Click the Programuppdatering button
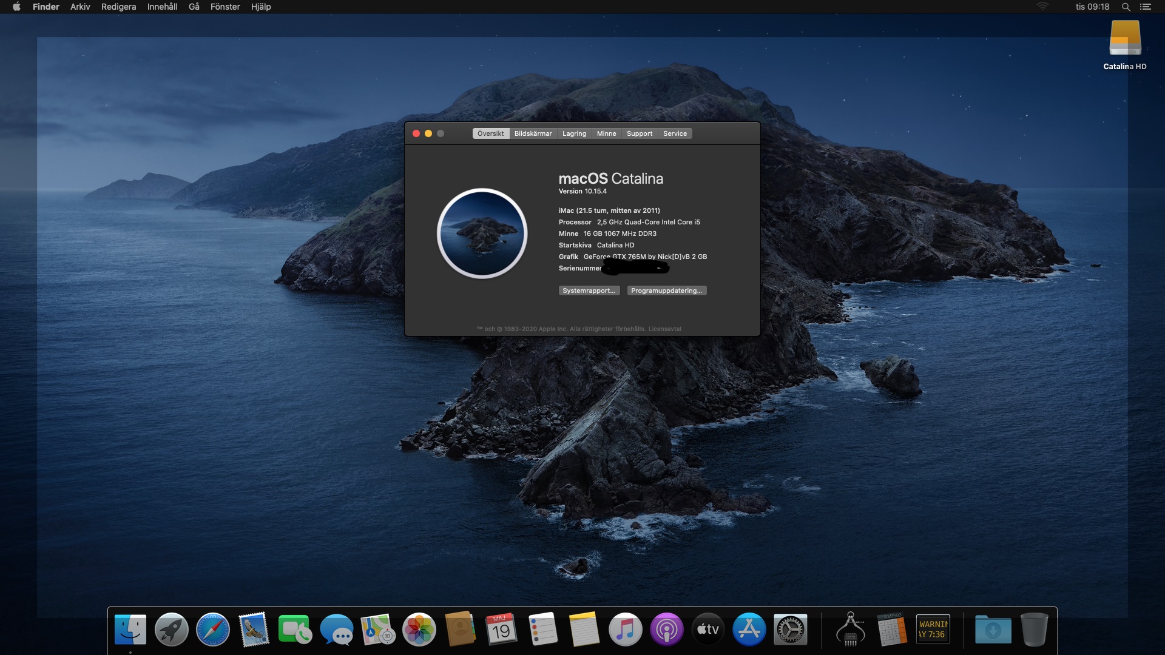The height and width of the screenshot is (655, 1165). click(x=666, y=291)
